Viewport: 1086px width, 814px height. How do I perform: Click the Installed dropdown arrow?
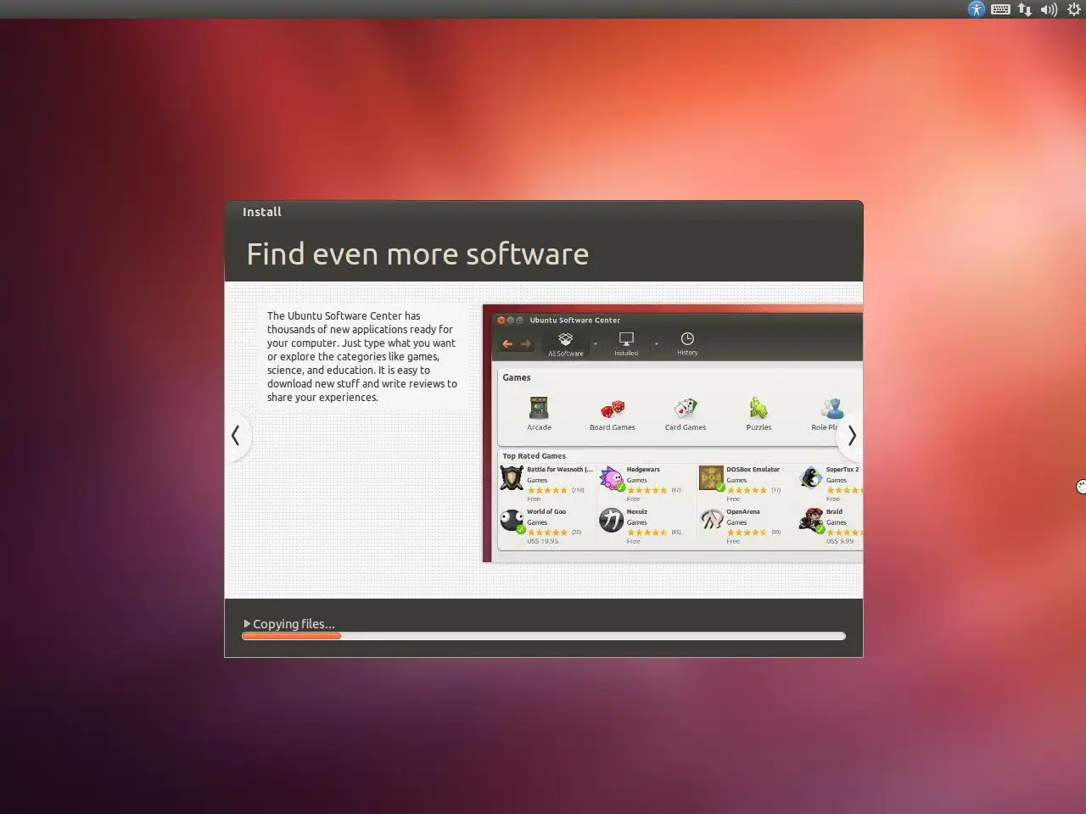point(656,344)
